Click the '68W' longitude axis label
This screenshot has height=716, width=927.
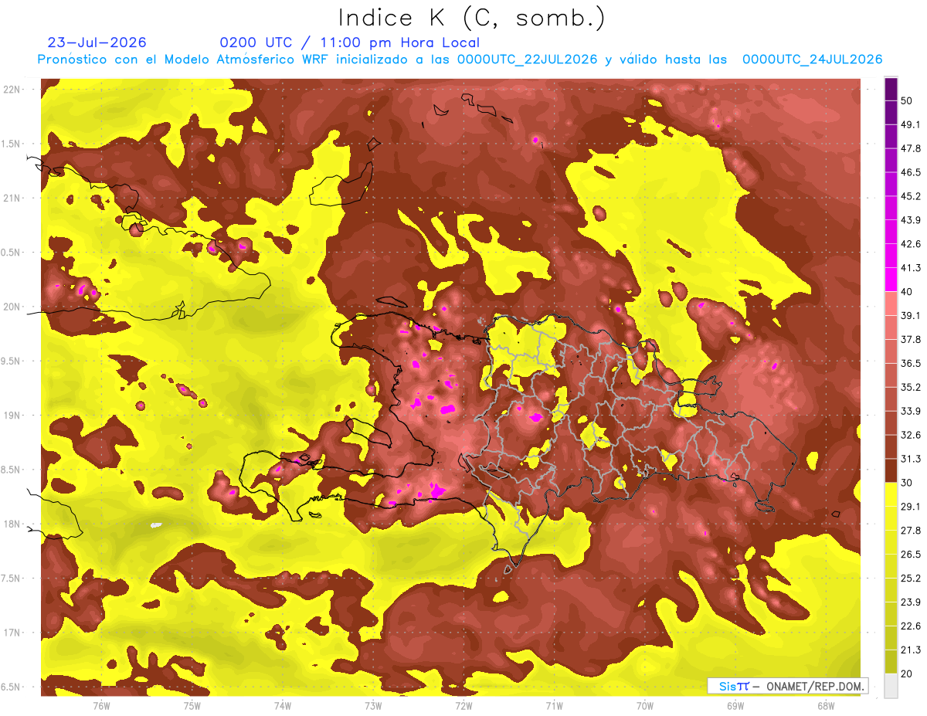click(x=826, y=706)
